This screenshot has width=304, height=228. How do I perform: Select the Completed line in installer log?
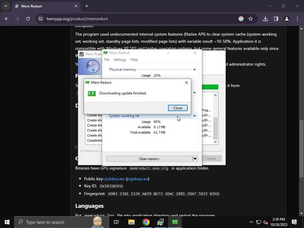pos(94,140)
